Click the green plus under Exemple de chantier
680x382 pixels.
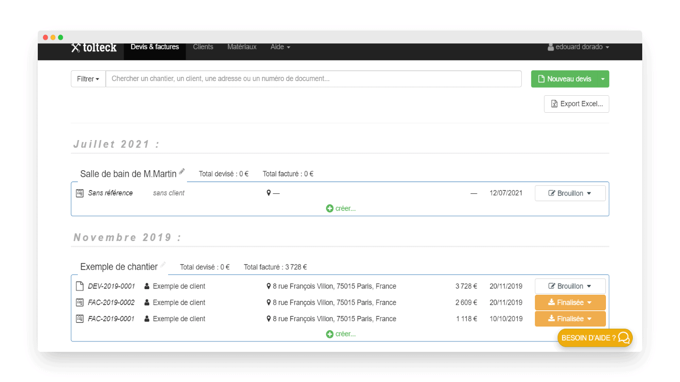coord(330,334)
